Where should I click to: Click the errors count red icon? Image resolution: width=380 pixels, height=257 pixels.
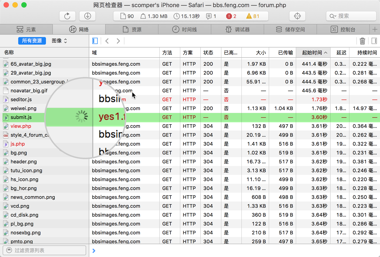tap(229, 16)
